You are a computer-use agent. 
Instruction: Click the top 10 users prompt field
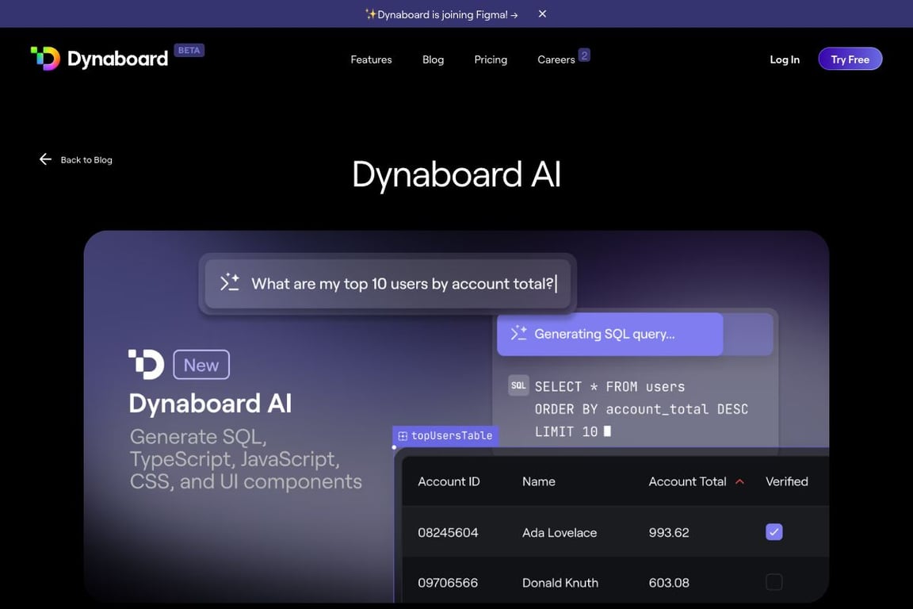(388, 284)
